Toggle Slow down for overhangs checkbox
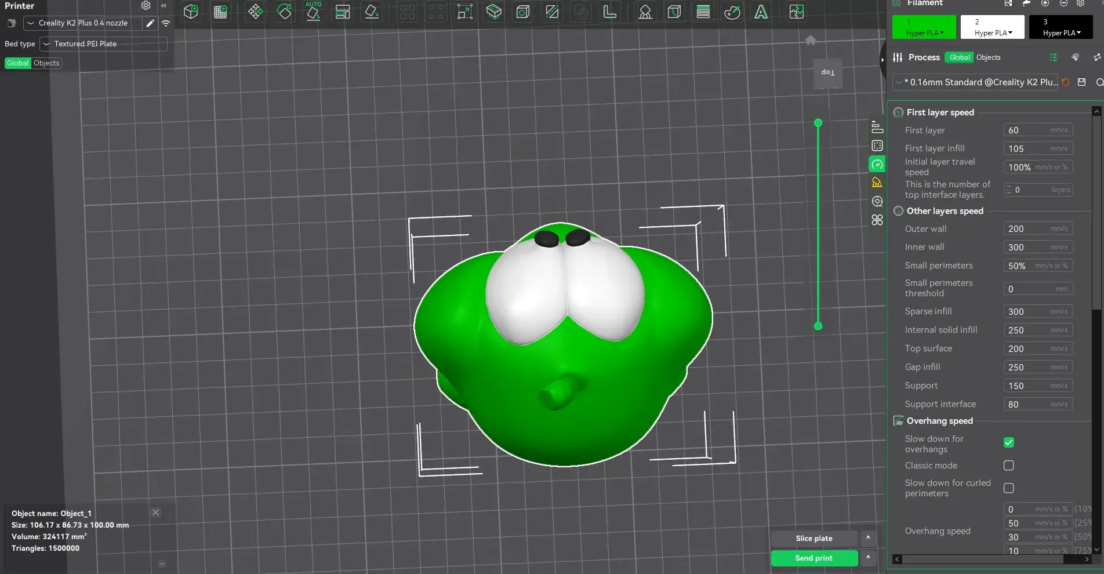Image resolution: width=1104 pixels, height=574 pixels. point(1009,442)
